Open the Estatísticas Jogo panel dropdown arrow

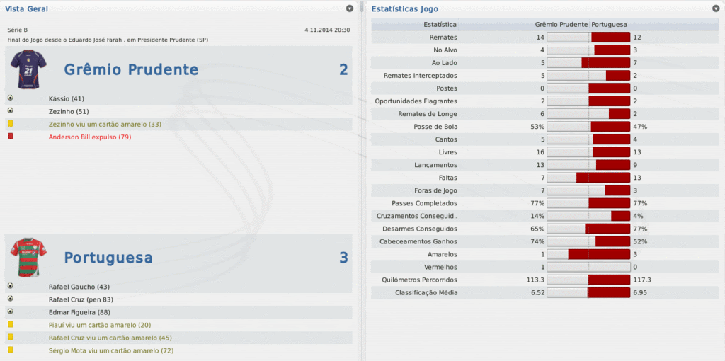[x=716, y=8]
